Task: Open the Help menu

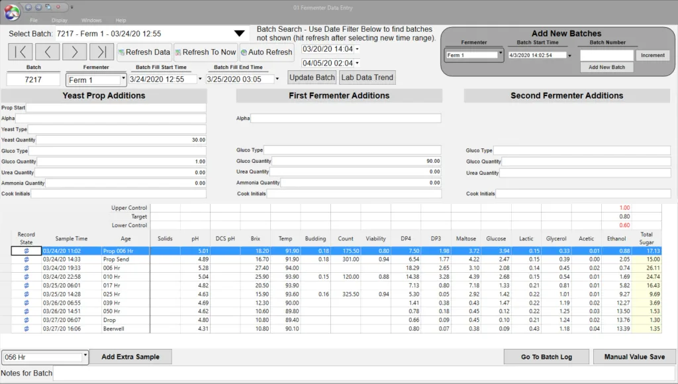Action: tap(121, 21)
